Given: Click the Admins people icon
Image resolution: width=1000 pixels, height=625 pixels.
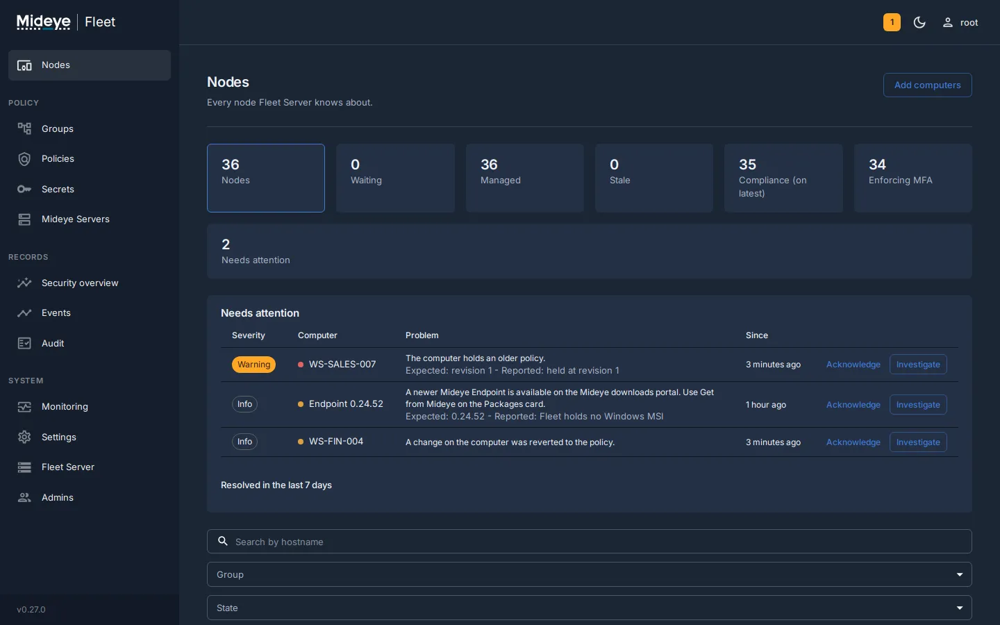Looking at the screenshot, I should [24, 497].
